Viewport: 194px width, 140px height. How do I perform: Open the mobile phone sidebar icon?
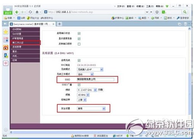(x=6, y=55)
